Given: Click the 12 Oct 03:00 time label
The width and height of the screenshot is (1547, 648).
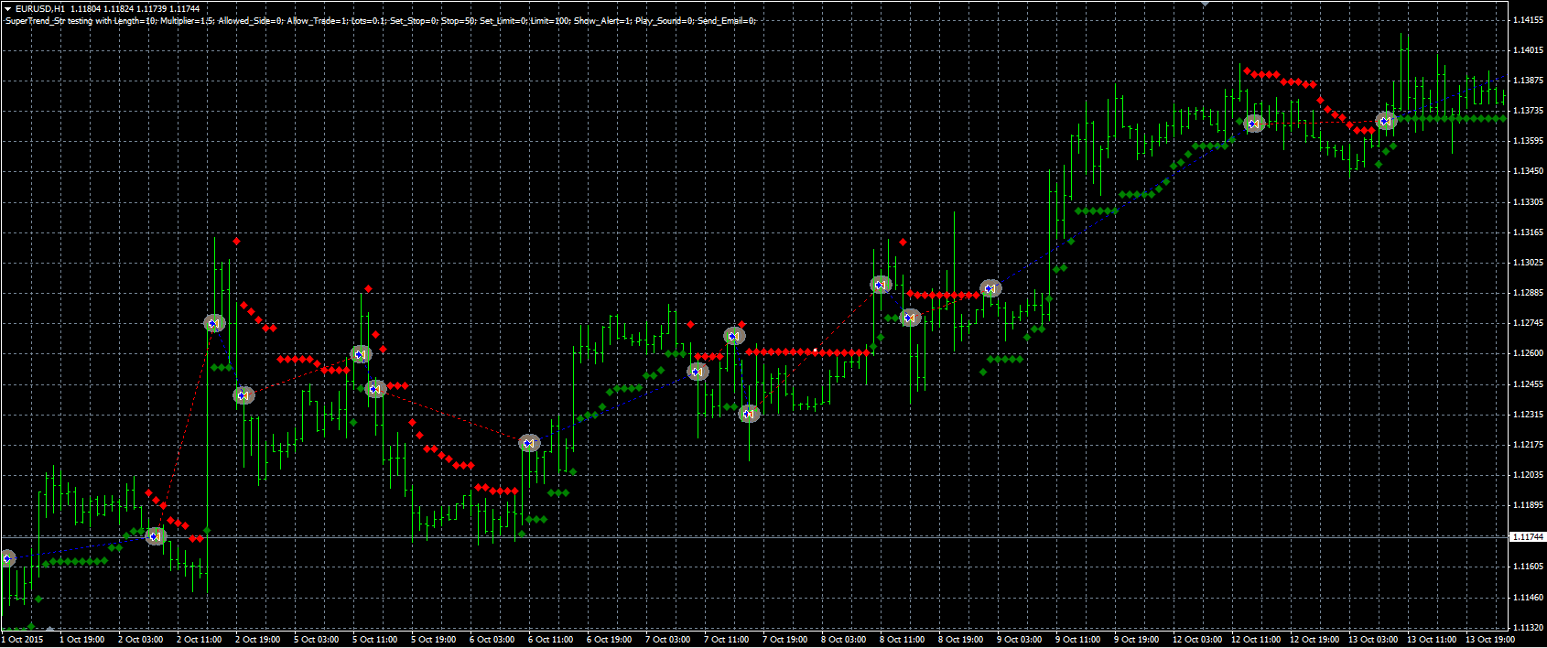Looking at the screenshot, I should coord(1198,640).
